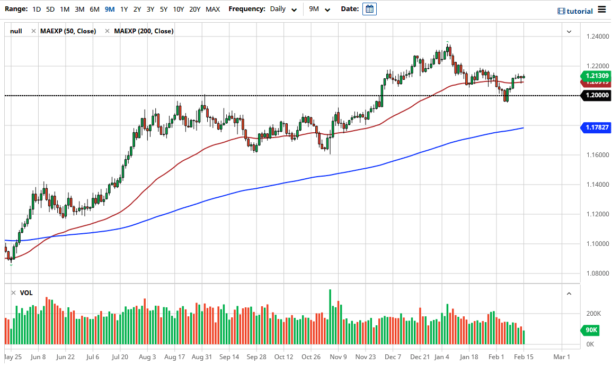The height and width of the screenshot is (366, 612).
Task: Remove the VOL indicator from volume panel
Action: click(13, 292)
